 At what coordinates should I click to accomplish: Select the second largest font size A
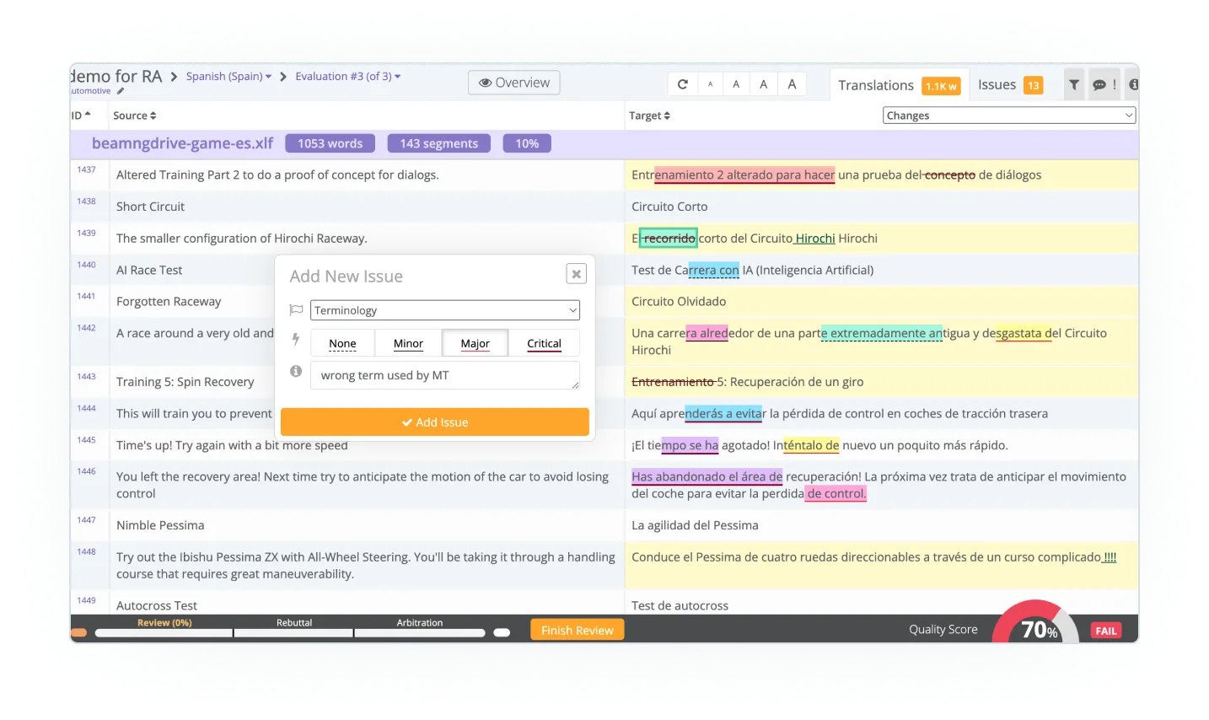pos(763,84)
